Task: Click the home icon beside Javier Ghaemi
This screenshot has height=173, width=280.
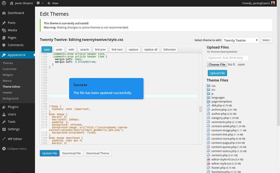Action: (x=12, y=3)
